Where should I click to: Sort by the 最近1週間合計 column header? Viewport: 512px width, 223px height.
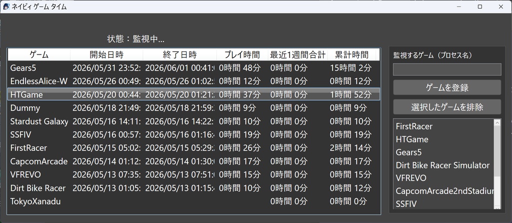(297, 54)
